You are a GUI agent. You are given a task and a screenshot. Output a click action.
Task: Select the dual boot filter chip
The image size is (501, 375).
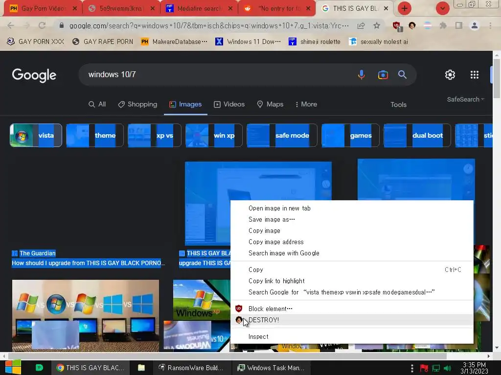(x=417, y=135)
